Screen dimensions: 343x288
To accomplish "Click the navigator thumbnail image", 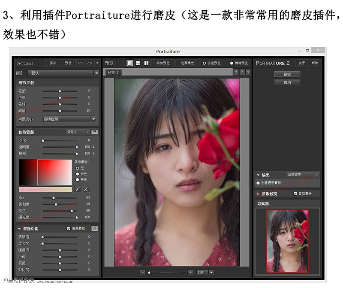I will click(x=287, y=241).
